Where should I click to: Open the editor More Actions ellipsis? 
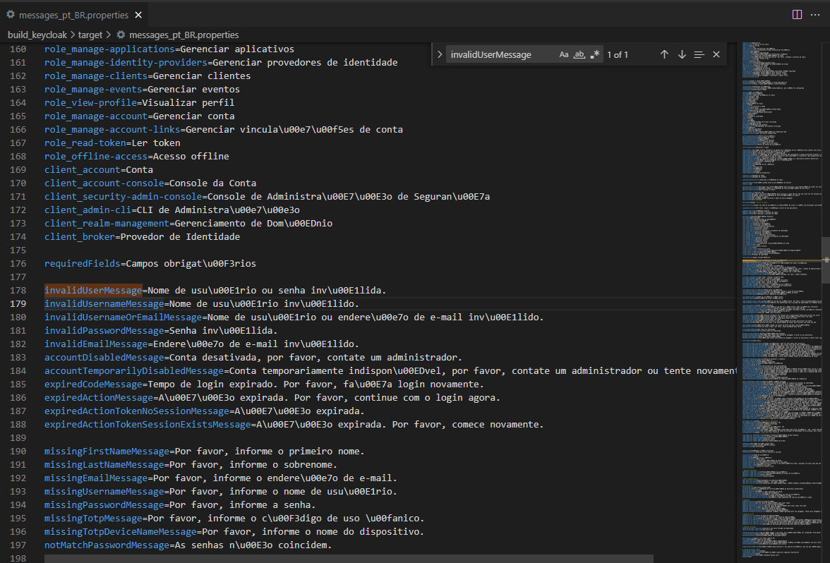(815, 14)
